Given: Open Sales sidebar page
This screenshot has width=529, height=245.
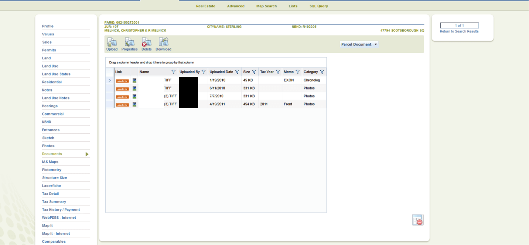Looking at the screenshot, I should [x=47, y=42].
